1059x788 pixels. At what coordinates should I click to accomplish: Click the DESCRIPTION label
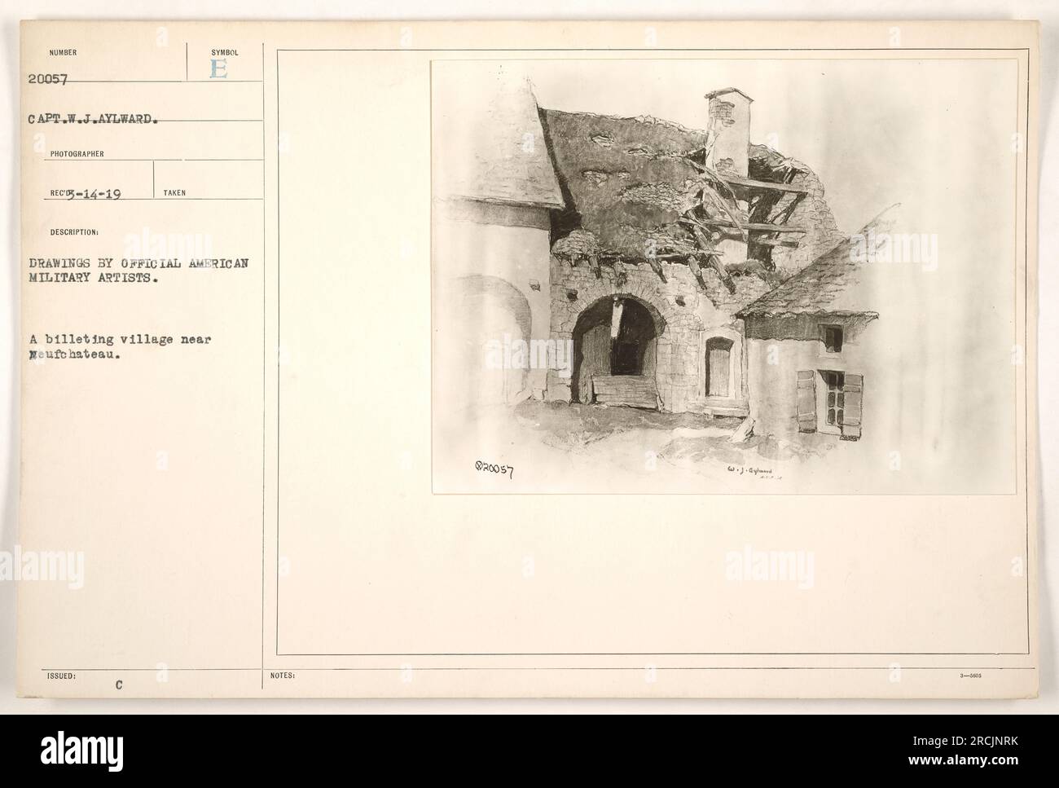point(75,232)
